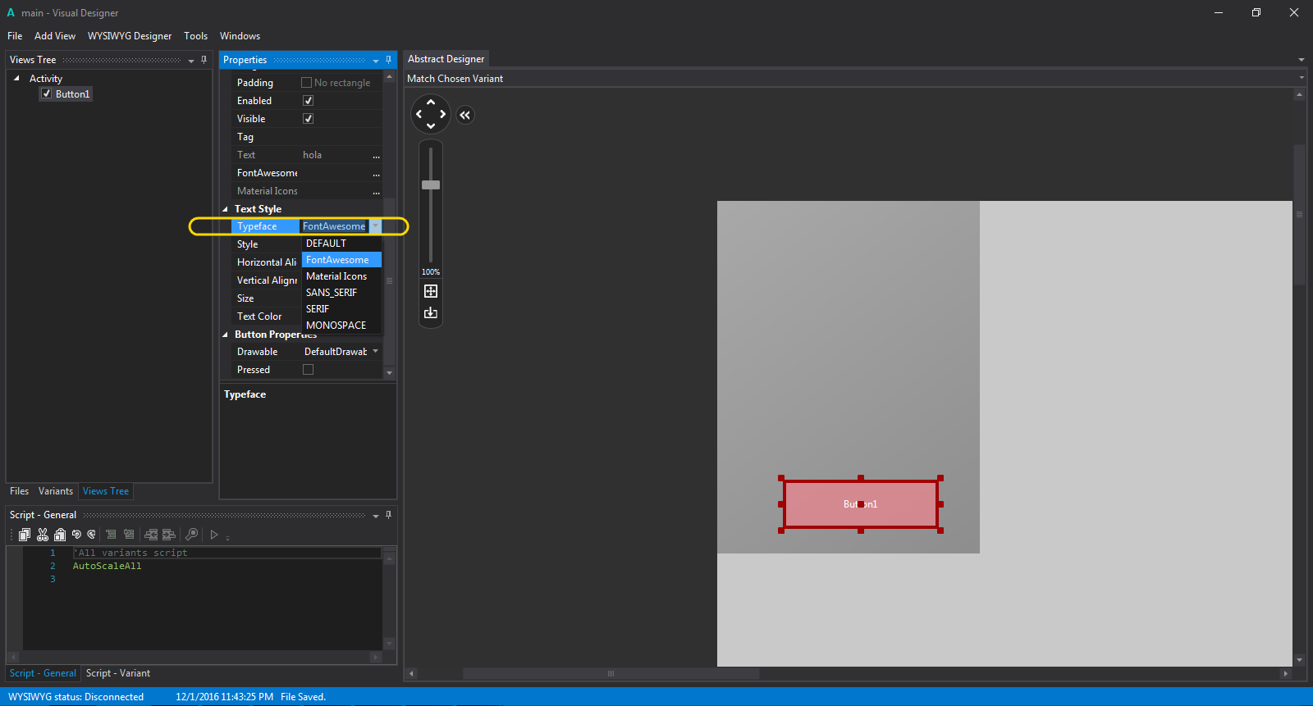This screenshot has width=1313, height=706.
Task: Collapse the Activity tree node
Action: pos(16,78)
